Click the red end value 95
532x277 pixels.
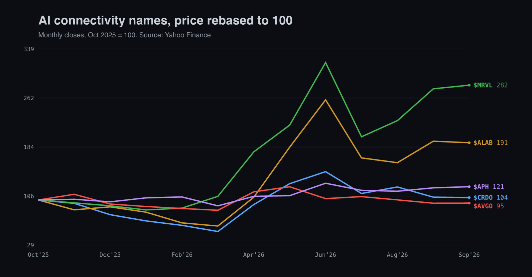[x=500, y=206]
